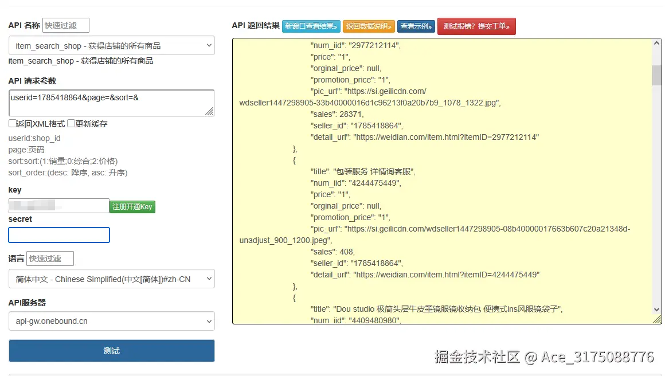This screenshot has height=376, width=665.
Task: Click the API 名称 quick filter field
Action: click(x=66, y=25)
